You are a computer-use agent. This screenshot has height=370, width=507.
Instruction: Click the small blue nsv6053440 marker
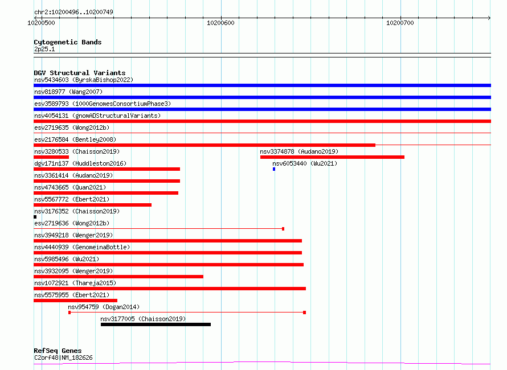[274, 169]
